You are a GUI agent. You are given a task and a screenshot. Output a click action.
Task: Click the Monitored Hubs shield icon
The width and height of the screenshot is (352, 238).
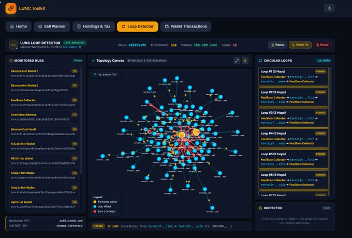pos(11,61)
